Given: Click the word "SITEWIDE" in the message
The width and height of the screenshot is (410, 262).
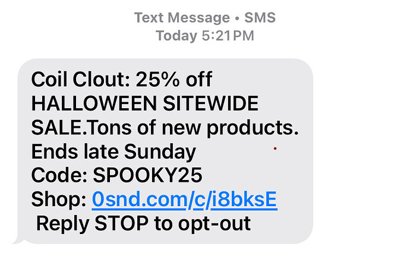Looking at the screenshot, I should point(210,103).
